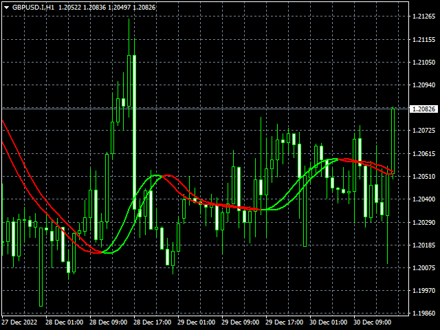Click the 1.21155 price axis label
440x330 pixels.
(424, 40)
